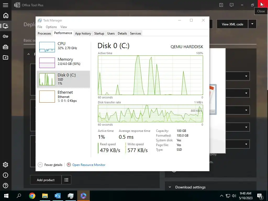The height and width of the screenshot is (201, 268).
Task: Open the View menu in Task Manager
Action: 64,27
